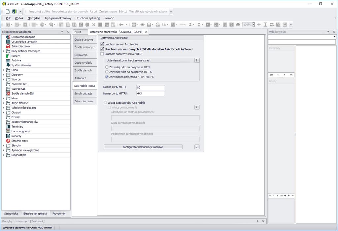This screenshot has width=338, height=231.
Task: Switch to the Stanowiska bottom tab
Action: tap(11, 214)
